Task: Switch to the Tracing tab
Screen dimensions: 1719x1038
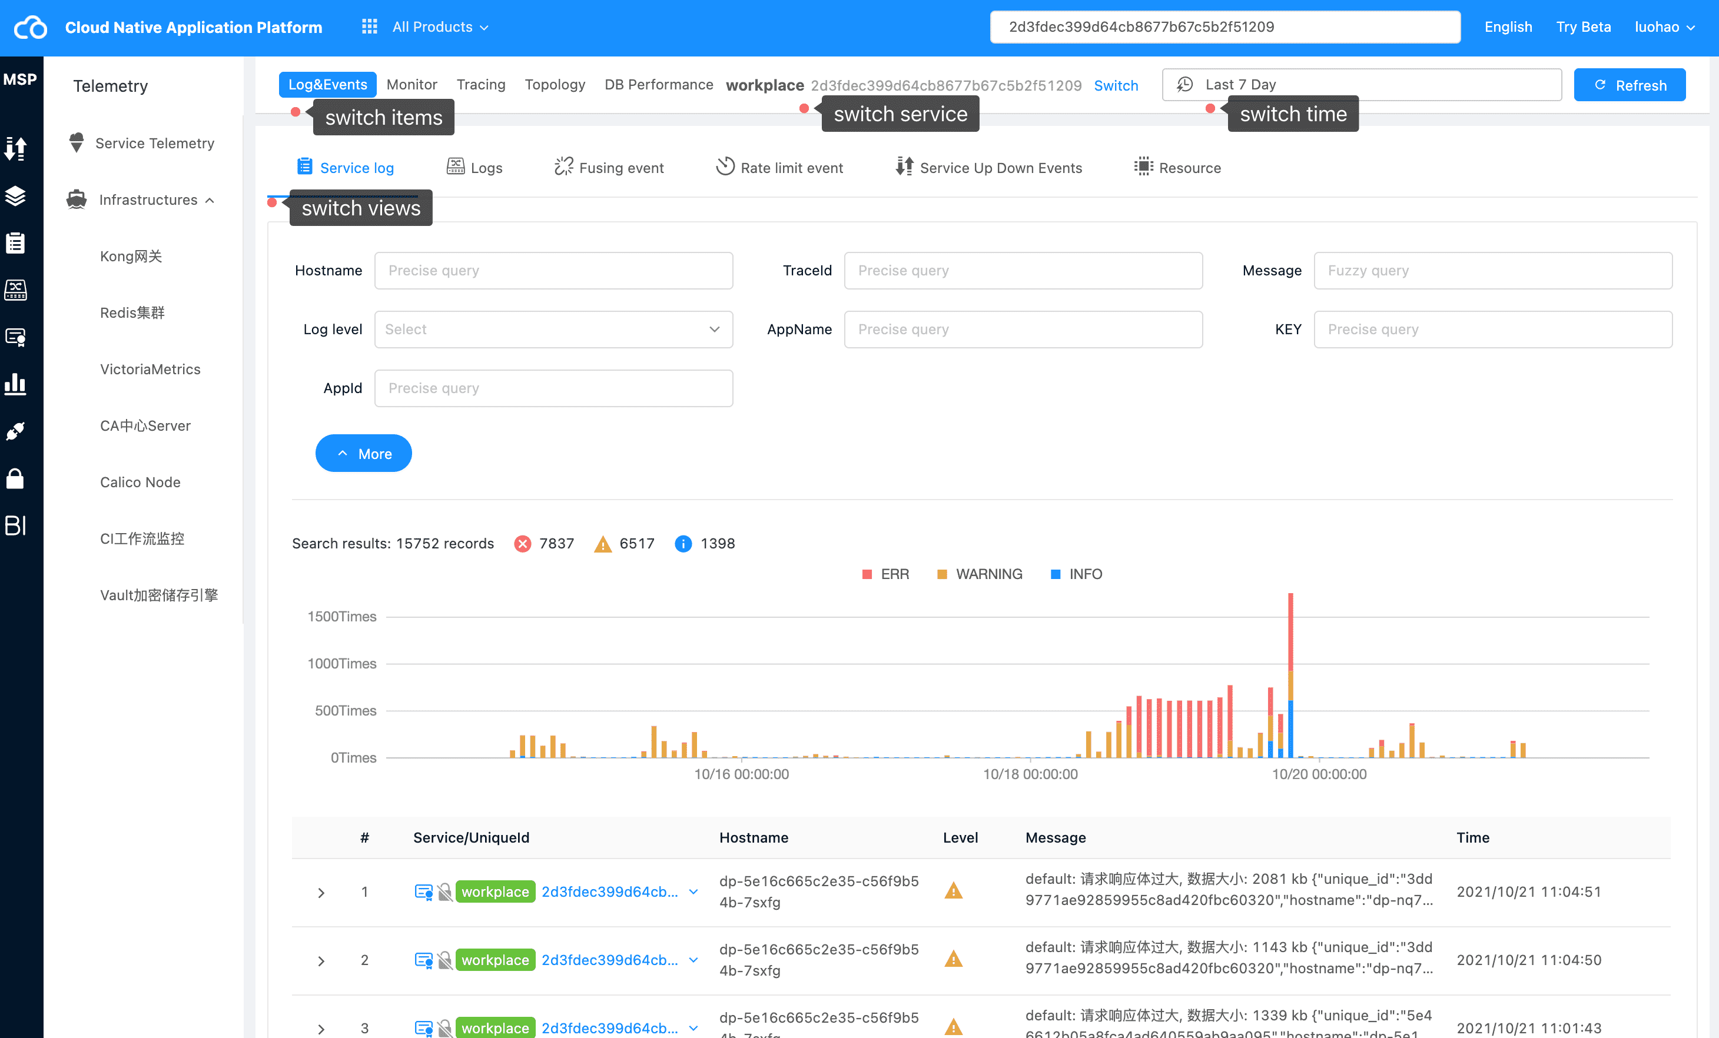Action: [x=481, y=84]
